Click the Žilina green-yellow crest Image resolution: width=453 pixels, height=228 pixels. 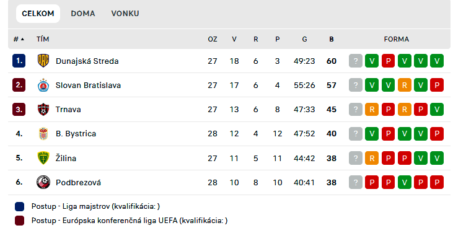click(43, 158)
